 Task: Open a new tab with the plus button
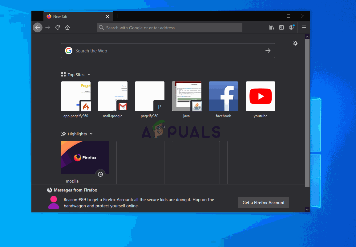pyautogui.click(x=118, y=16)
